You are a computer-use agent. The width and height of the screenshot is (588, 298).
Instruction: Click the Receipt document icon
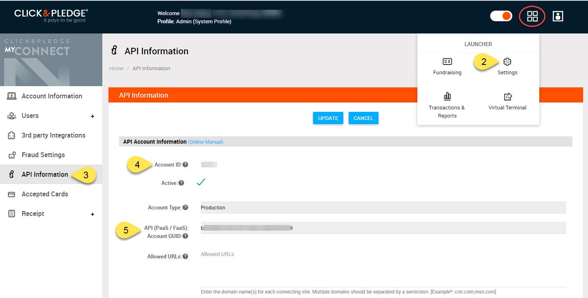pyautogui.click(x=11, y=213)
